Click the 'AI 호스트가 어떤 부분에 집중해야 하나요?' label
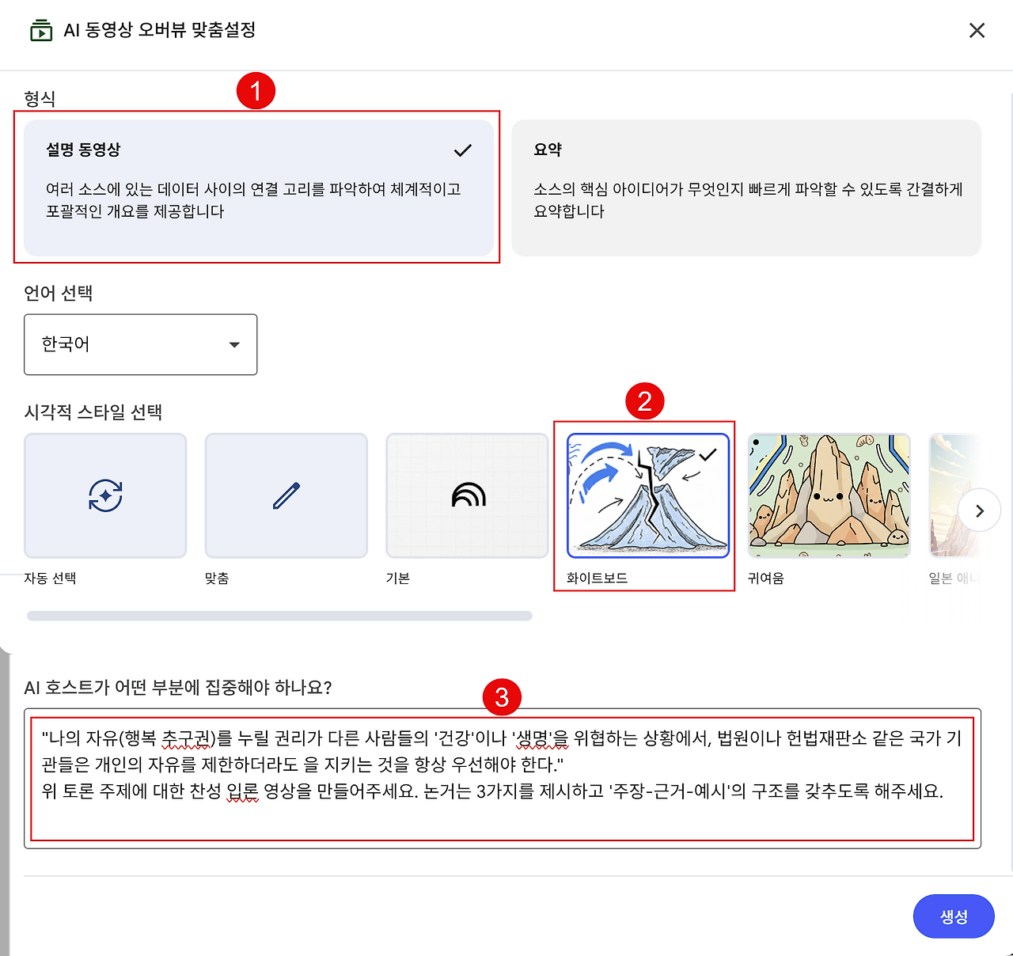 178,688
